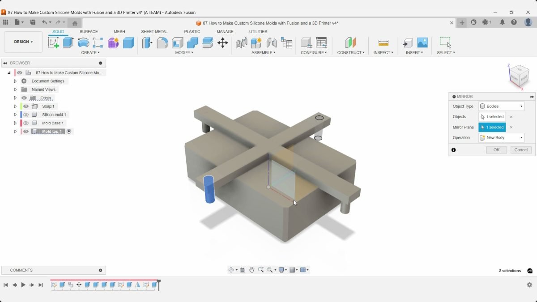Toggle visibility of Silicon mold:1
The height and width of the screenshot is (302, 537).
coord(26,115)
